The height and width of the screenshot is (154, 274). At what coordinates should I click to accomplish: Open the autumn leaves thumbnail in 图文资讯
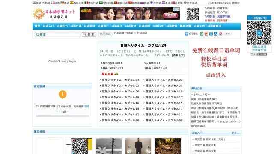click(168, 146)
